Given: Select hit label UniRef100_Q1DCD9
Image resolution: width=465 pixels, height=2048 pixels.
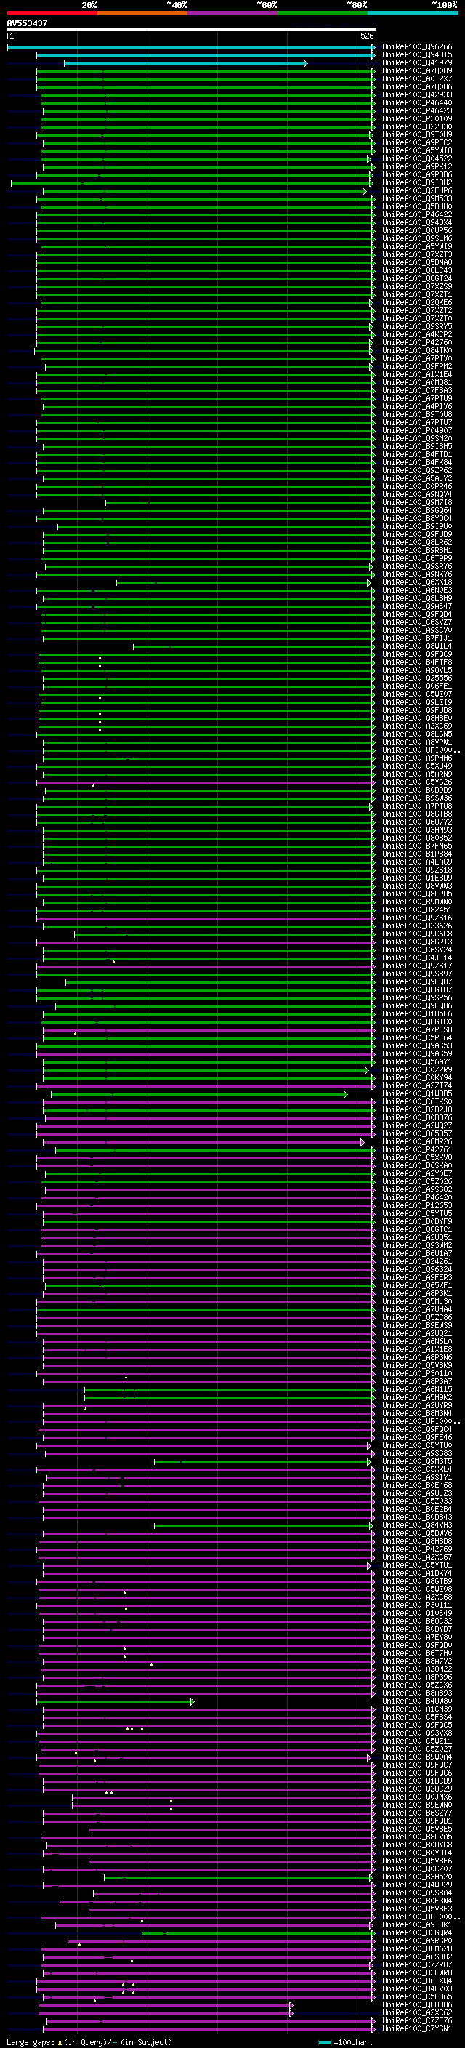Looking at the screenshot, I should (x=417, y=1781).
